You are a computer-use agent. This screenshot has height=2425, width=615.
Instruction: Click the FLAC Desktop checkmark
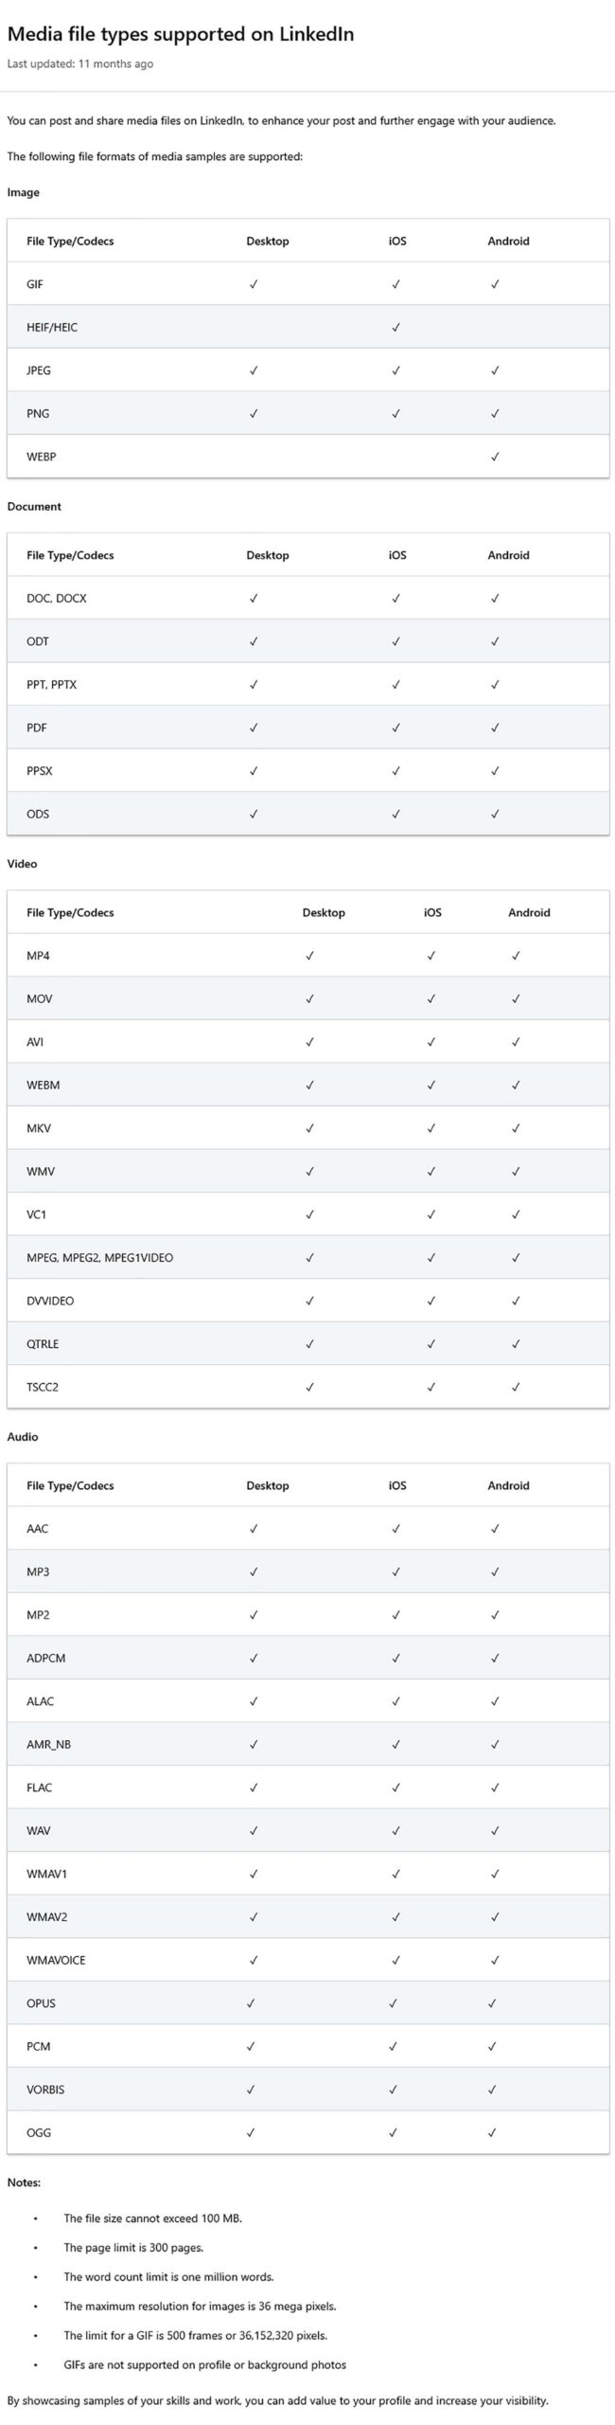[253, 1787]
